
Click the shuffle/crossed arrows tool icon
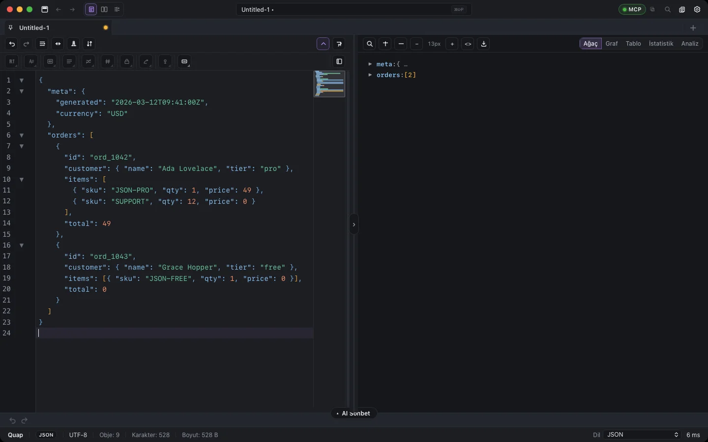tap(88, 62)
